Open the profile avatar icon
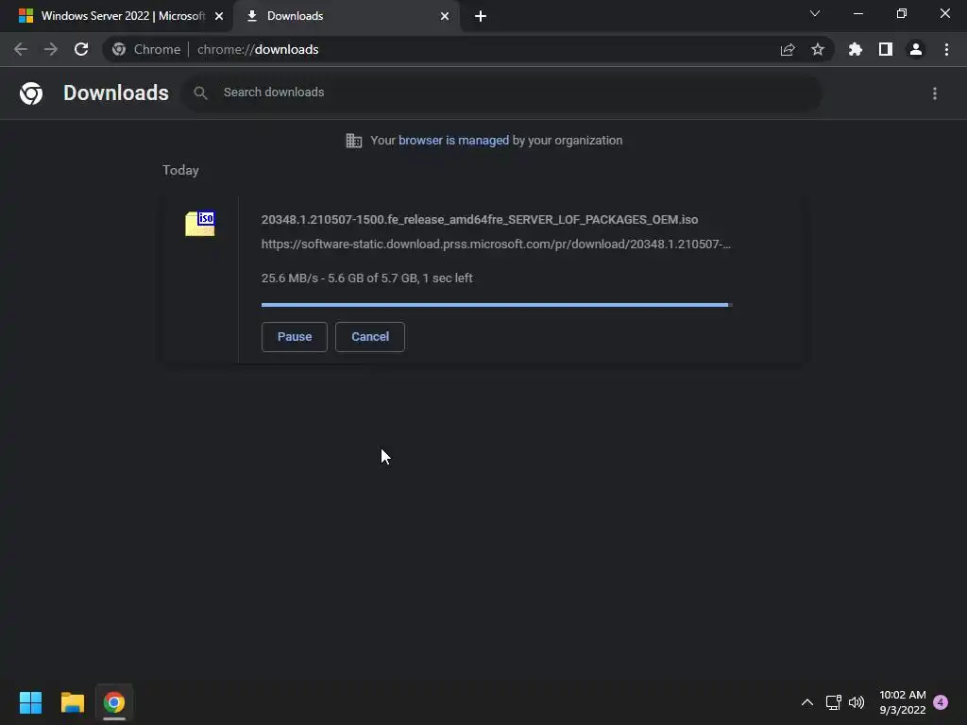Image resolution: width=967 pixels, height=725 pixels. coord(916,49)
